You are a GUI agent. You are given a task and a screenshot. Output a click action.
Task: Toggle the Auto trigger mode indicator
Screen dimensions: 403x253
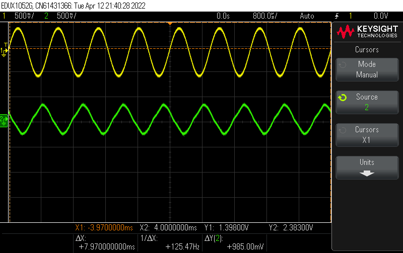307,16
